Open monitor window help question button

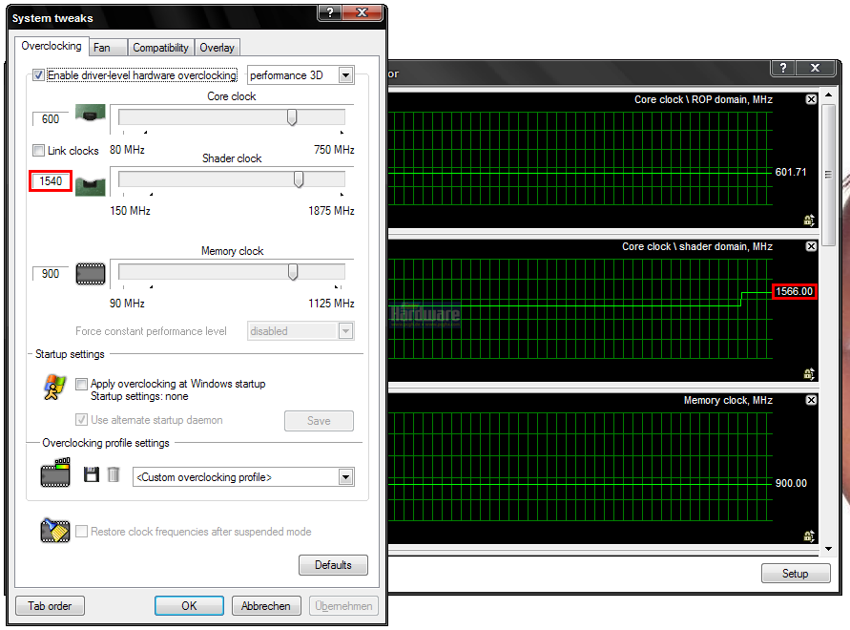(x=783, y=68)
